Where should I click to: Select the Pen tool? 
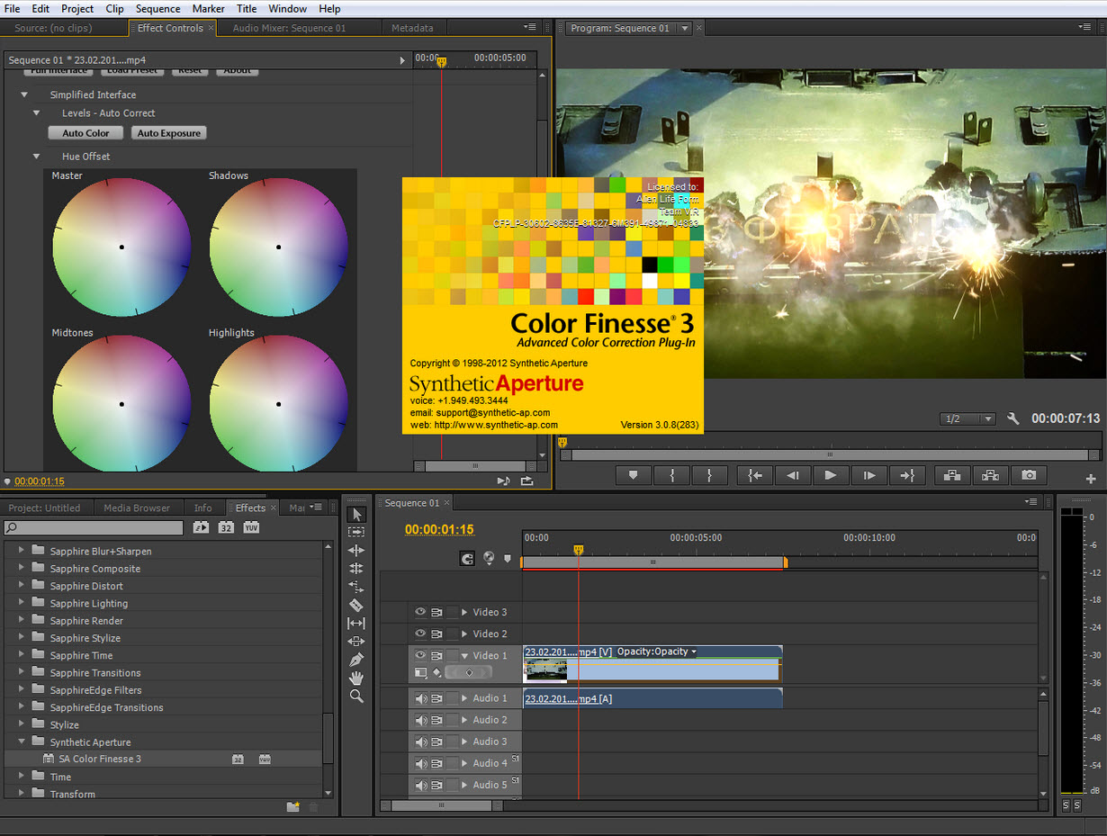356,660
